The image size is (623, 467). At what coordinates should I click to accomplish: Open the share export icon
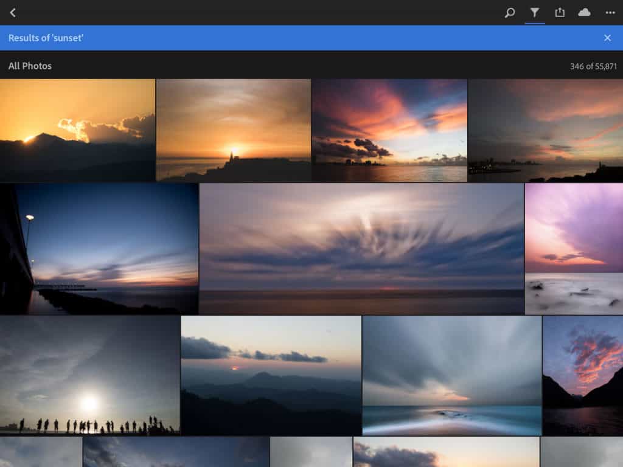(x=560, y=12)
